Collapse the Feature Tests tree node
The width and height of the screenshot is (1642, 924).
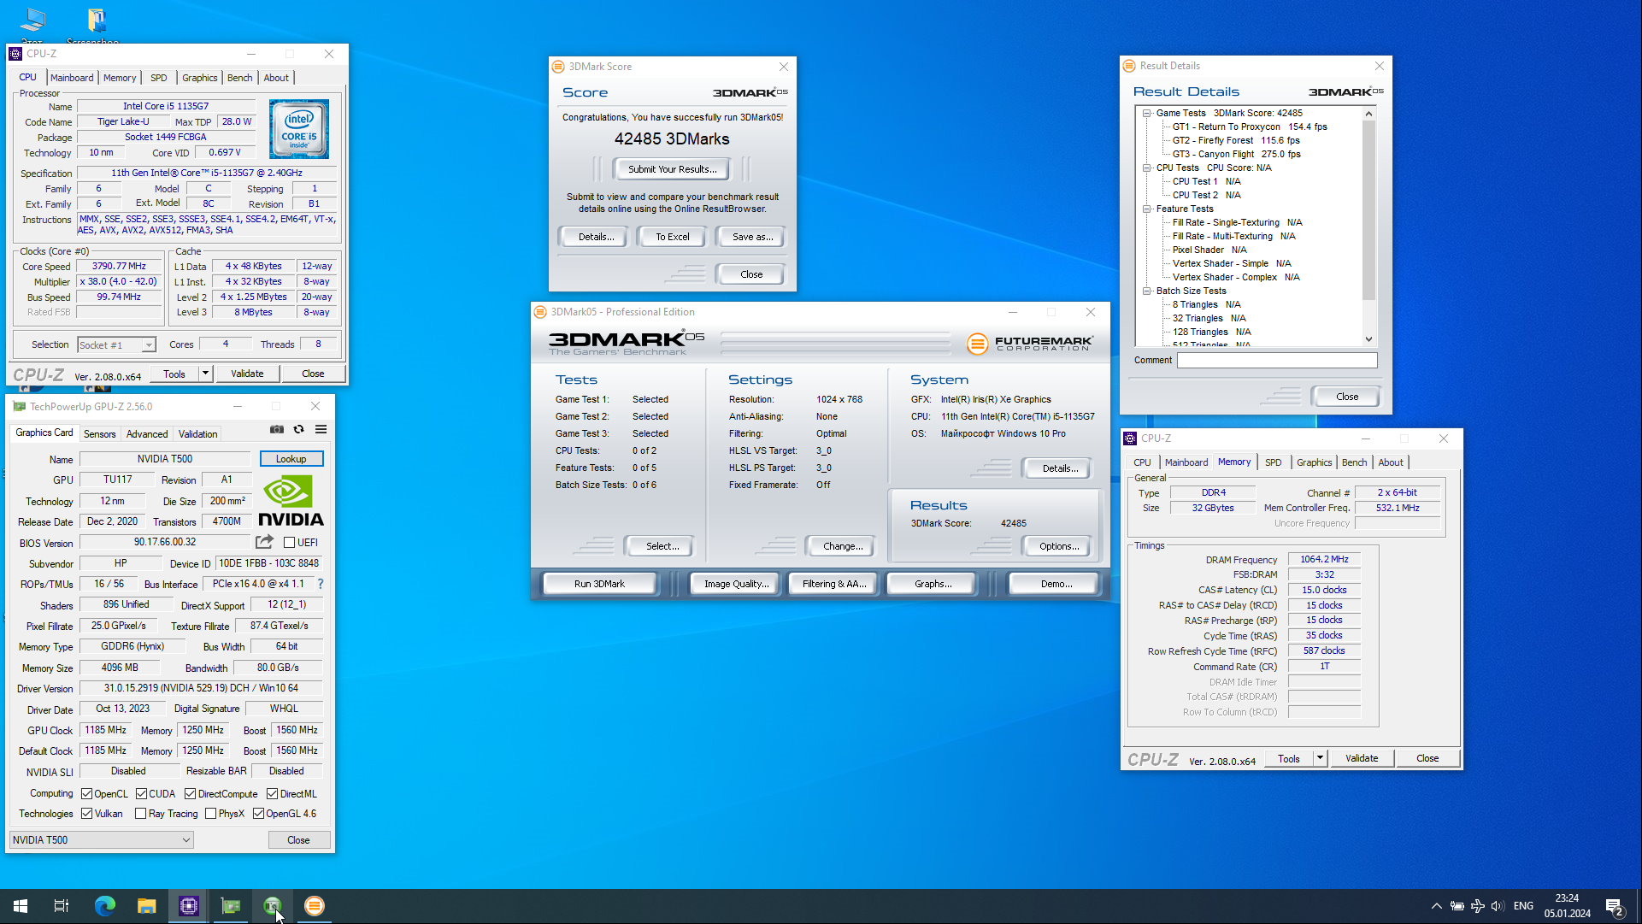(1147, 209)
